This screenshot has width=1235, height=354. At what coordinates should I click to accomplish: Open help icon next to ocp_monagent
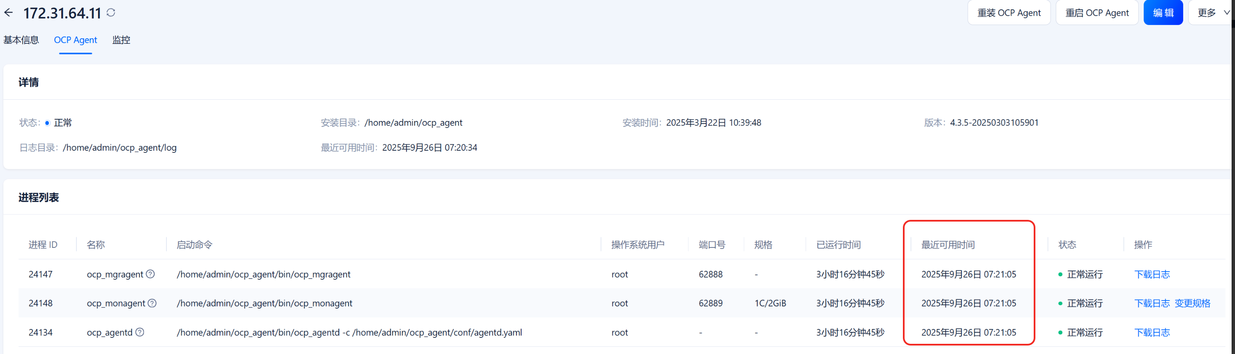coord(152,303)
